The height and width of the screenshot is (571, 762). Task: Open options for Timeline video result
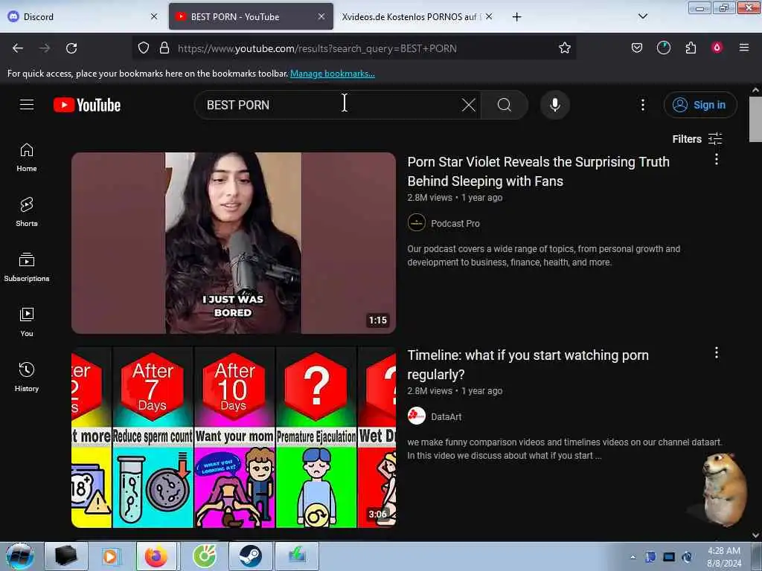717,352
